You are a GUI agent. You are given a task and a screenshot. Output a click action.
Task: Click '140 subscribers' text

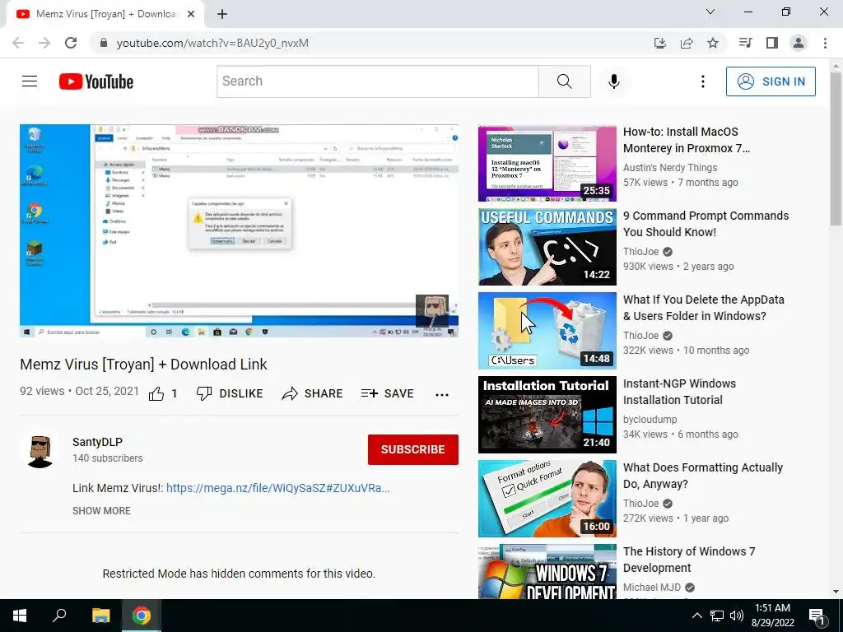(x=108, y=458)
